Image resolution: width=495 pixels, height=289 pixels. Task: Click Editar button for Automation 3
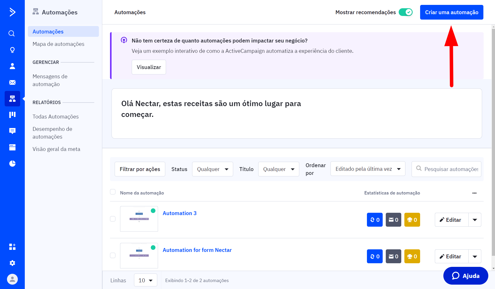[x=452, y=220]
